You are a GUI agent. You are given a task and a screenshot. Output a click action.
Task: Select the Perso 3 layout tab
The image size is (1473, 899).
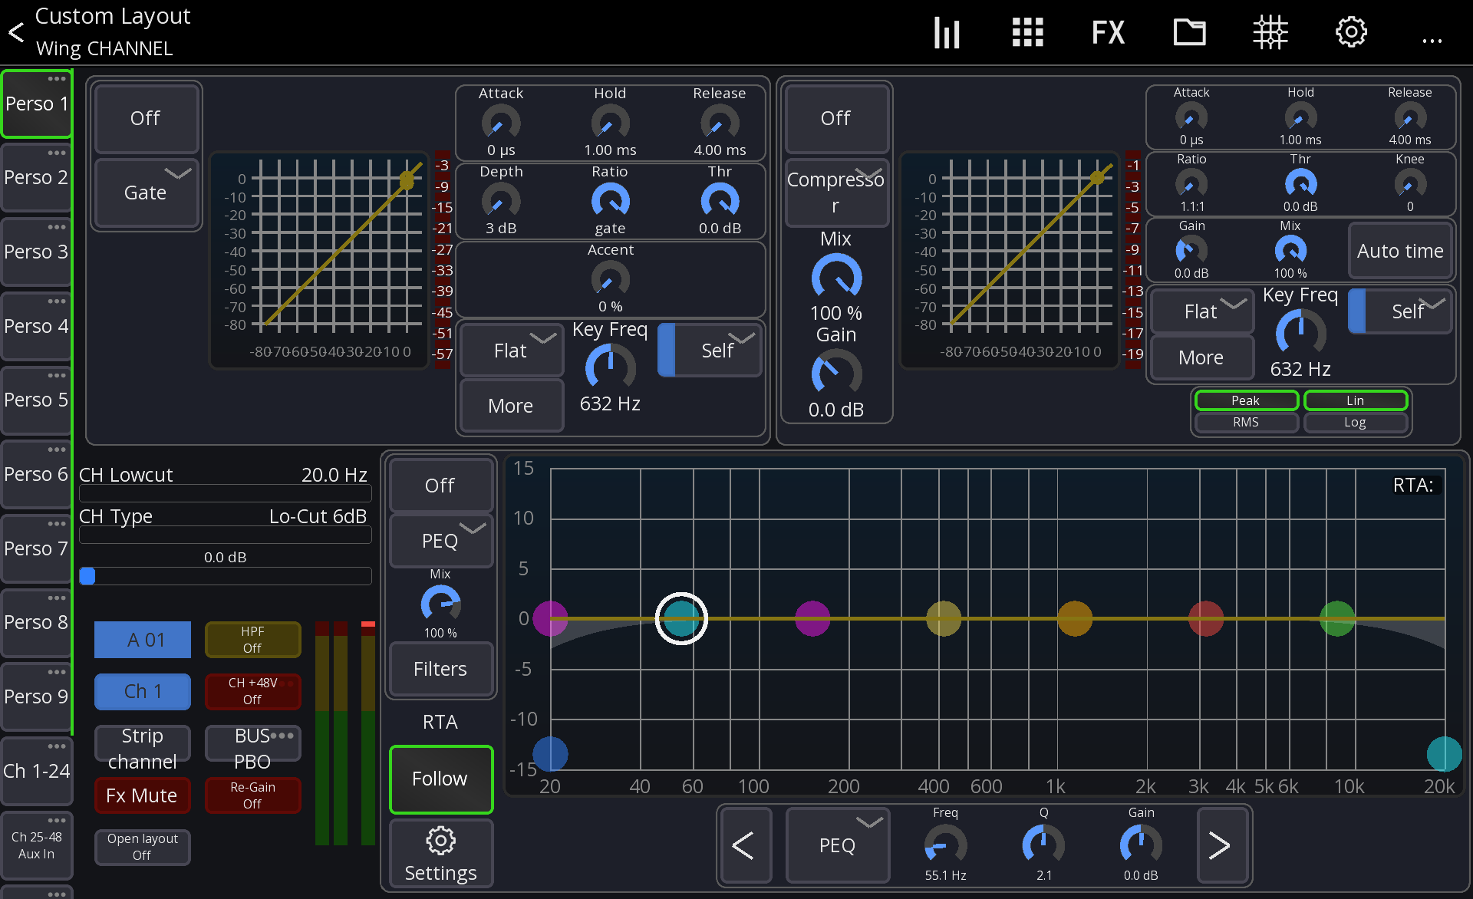tap(36, 252)
